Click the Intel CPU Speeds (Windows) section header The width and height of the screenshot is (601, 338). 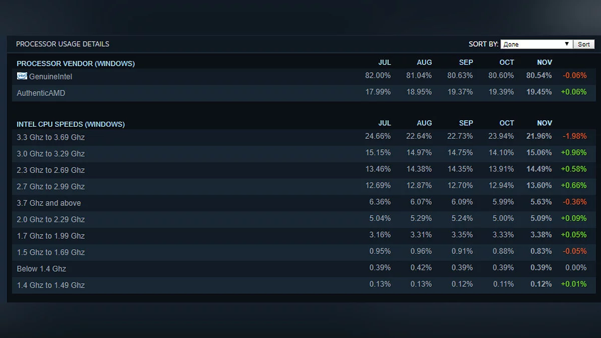pyautogui.click(x=71, y=124)
